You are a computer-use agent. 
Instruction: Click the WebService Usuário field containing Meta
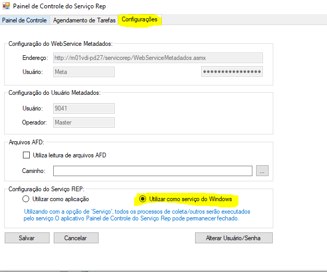point(83,72)
